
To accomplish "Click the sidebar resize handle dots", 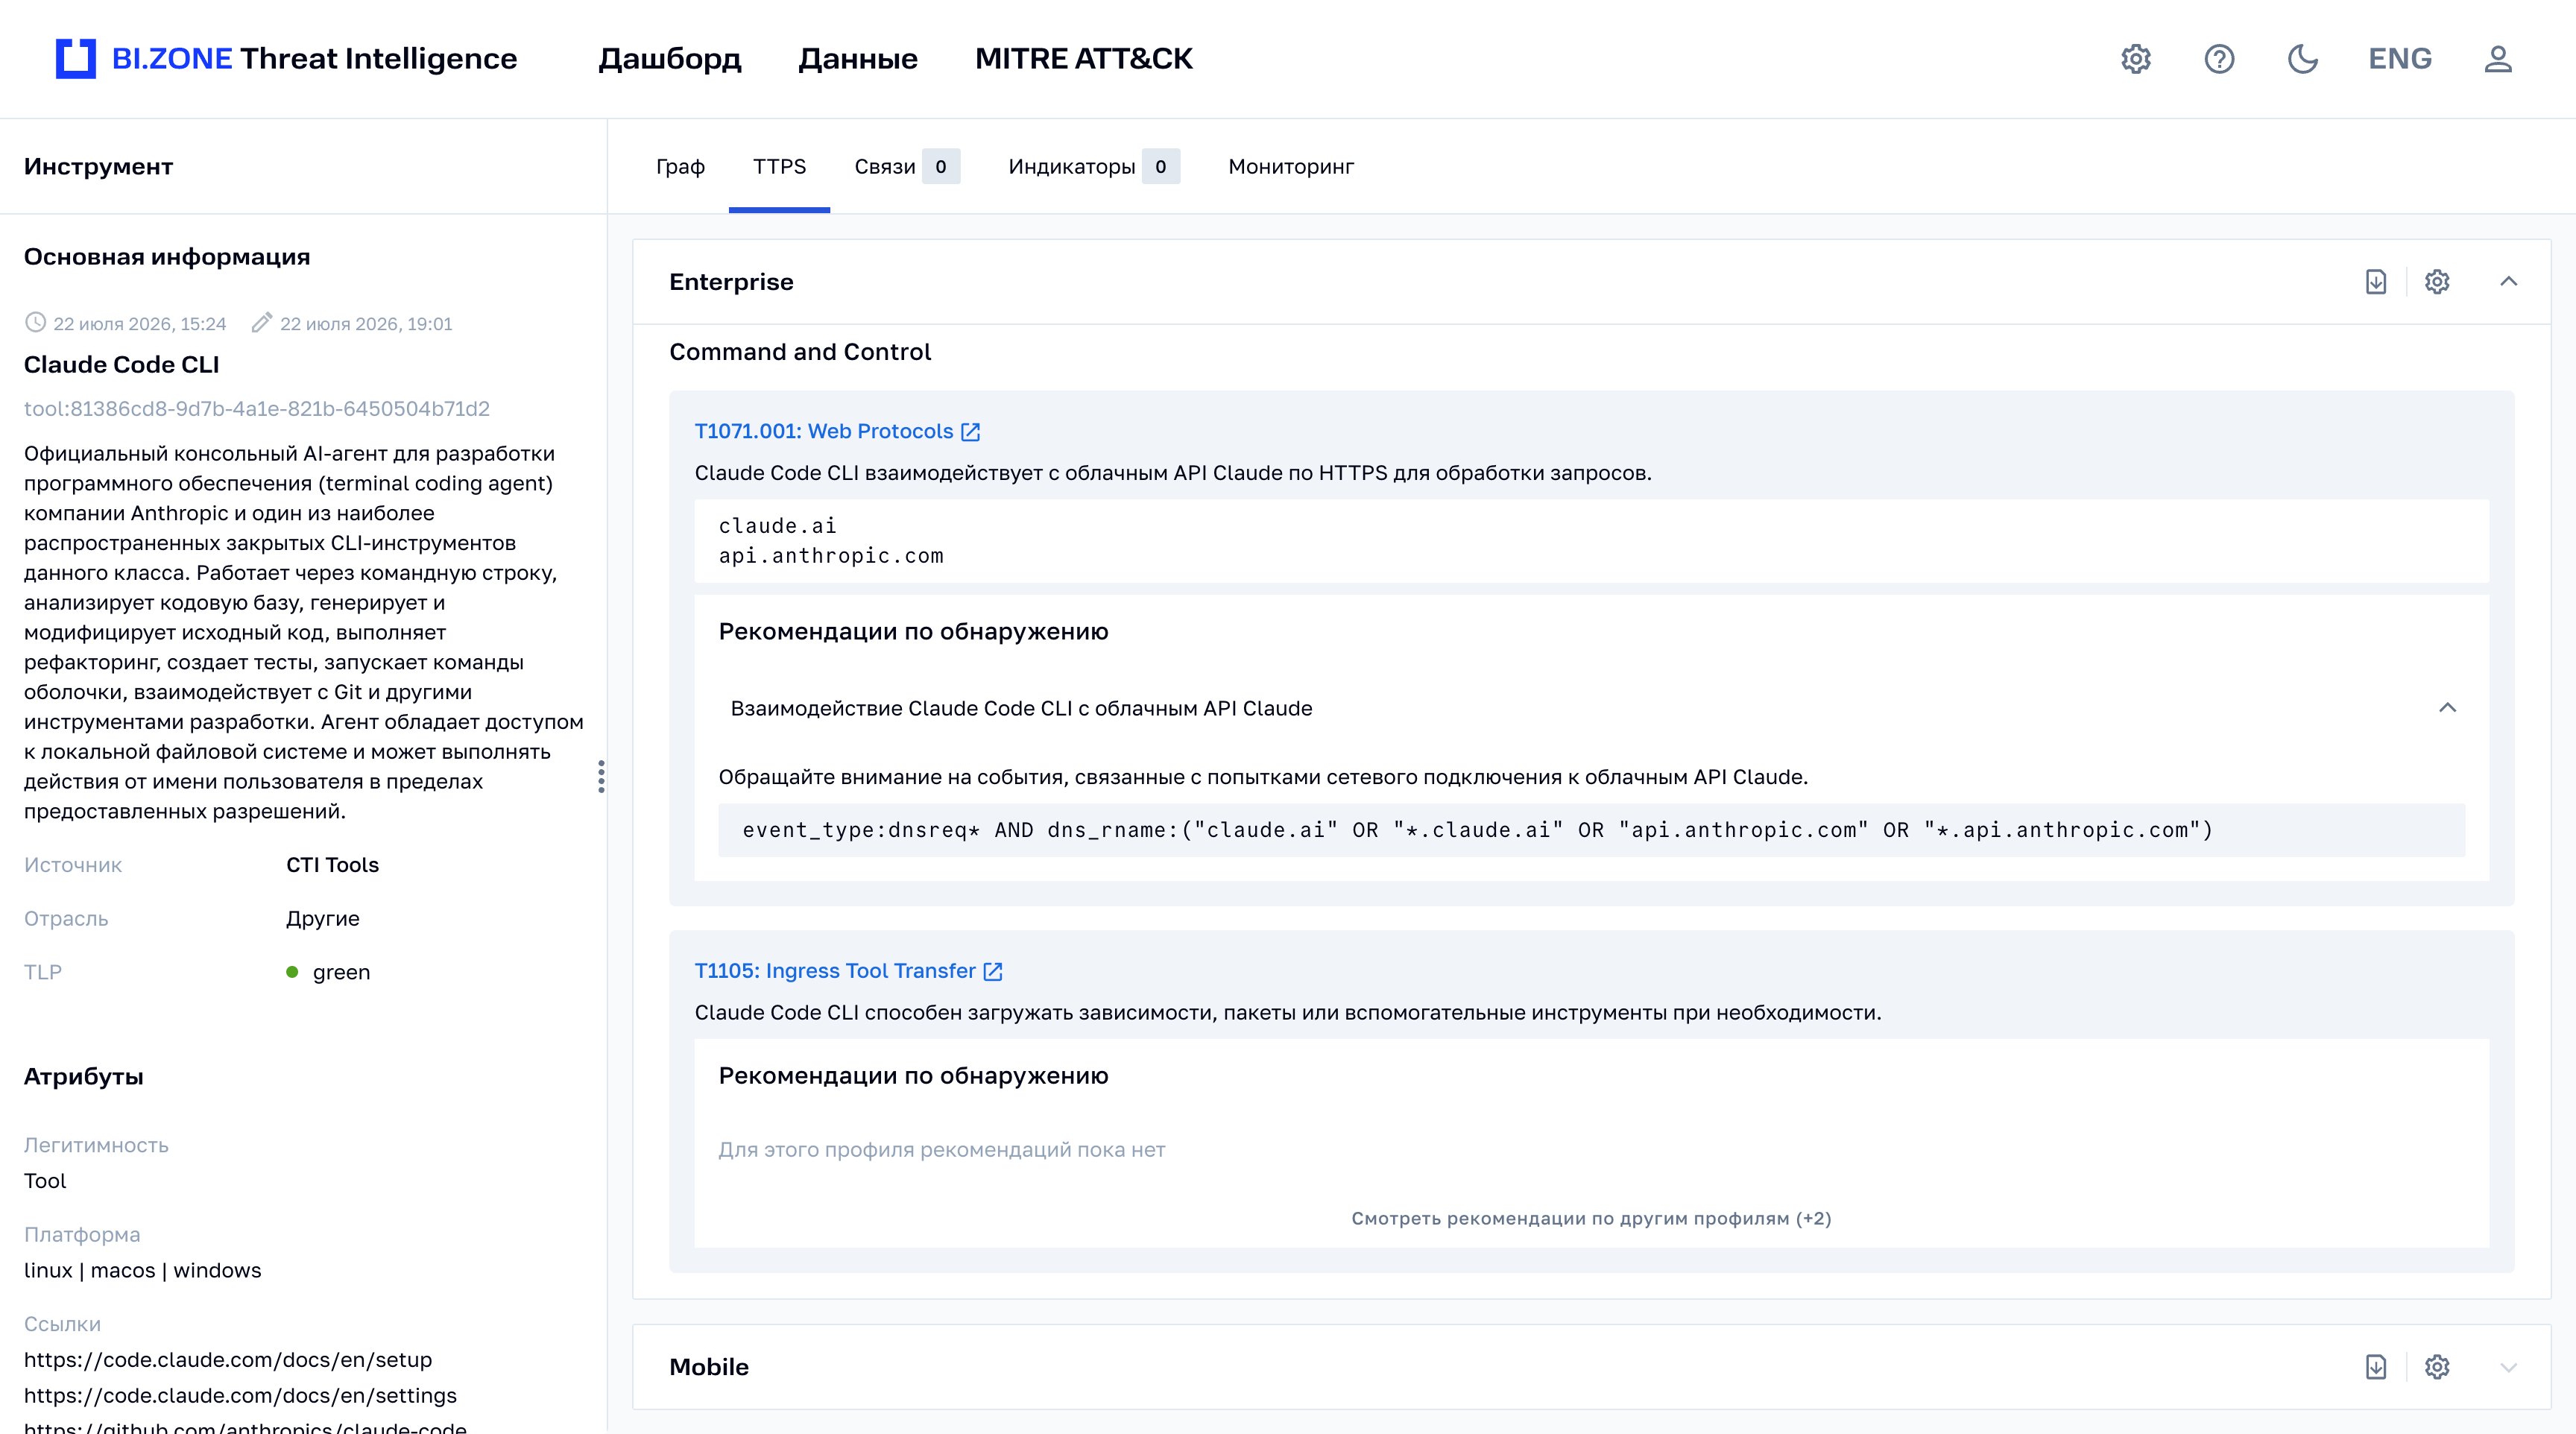I will (x=601, y=776).
